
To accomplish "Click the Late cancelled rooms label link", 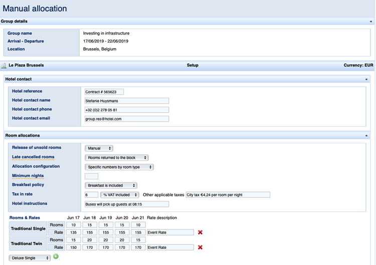I will pyautogui.click(x=33, y=157).
